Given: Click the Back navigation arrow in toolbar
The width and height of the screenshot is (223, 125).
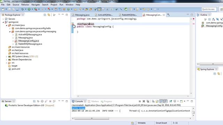Looking at the screenshot, I should pos(148,9).
